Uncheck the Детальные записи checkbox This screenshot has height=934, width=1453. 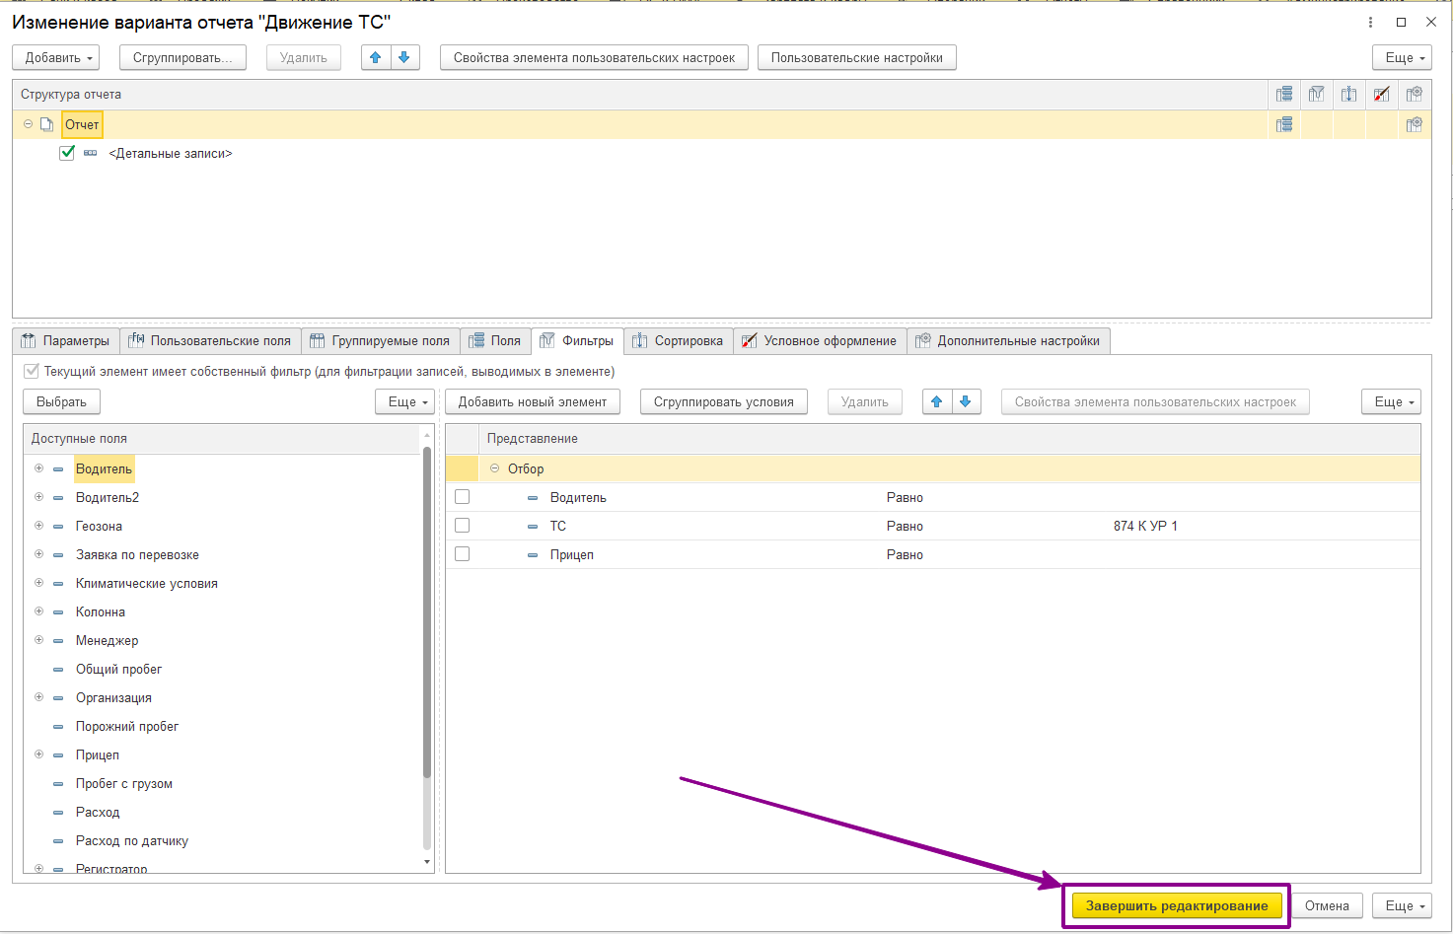67,153
